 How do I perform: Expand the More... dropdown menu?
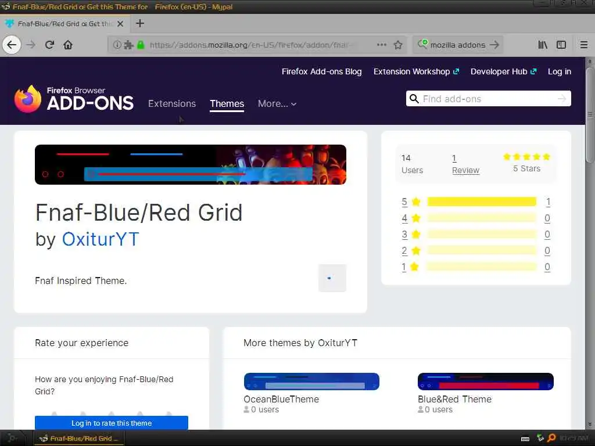pyautogui.click(x=277, y=103)
